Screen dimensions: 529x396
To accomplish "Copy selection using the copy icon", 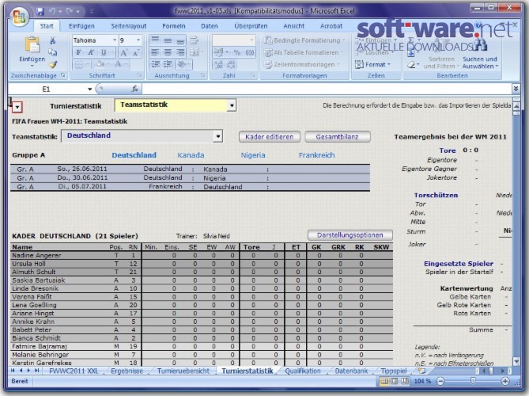I will pos(53,52).
